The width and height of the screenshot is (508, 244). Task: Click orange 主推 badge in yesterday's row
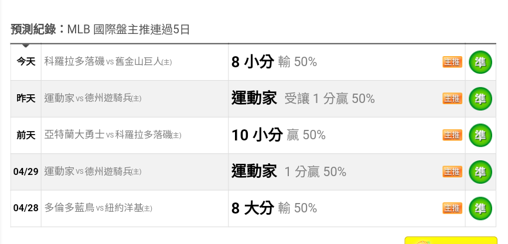pyautogui.click(x=452, y=98)
